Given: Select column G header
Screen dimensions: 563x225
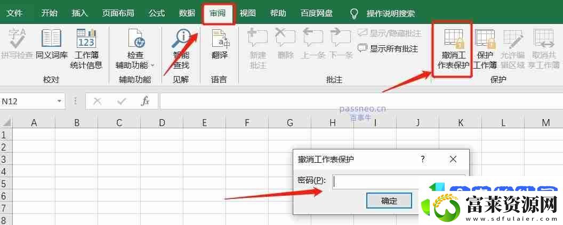Looking at the screenshot, I should click(289, 123).
